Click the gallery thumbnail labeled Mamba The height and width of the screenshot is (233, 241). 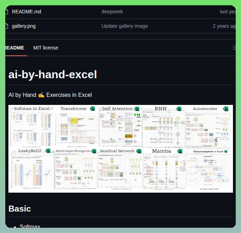click(x=164, y=169)
